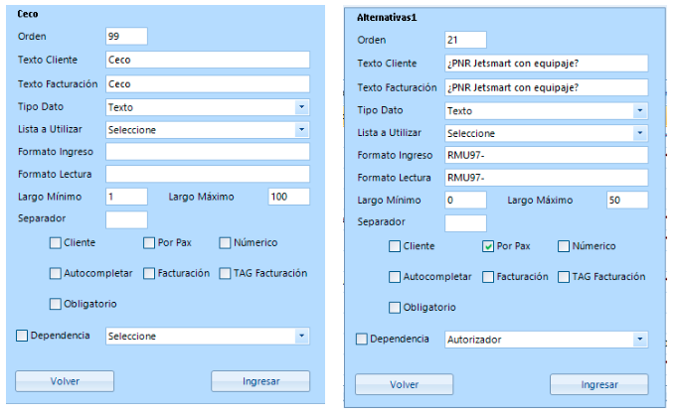Tick TAG Facturación checkbox in Alternativas1 panel
The image size is (679, 416).
click(564, 277)
